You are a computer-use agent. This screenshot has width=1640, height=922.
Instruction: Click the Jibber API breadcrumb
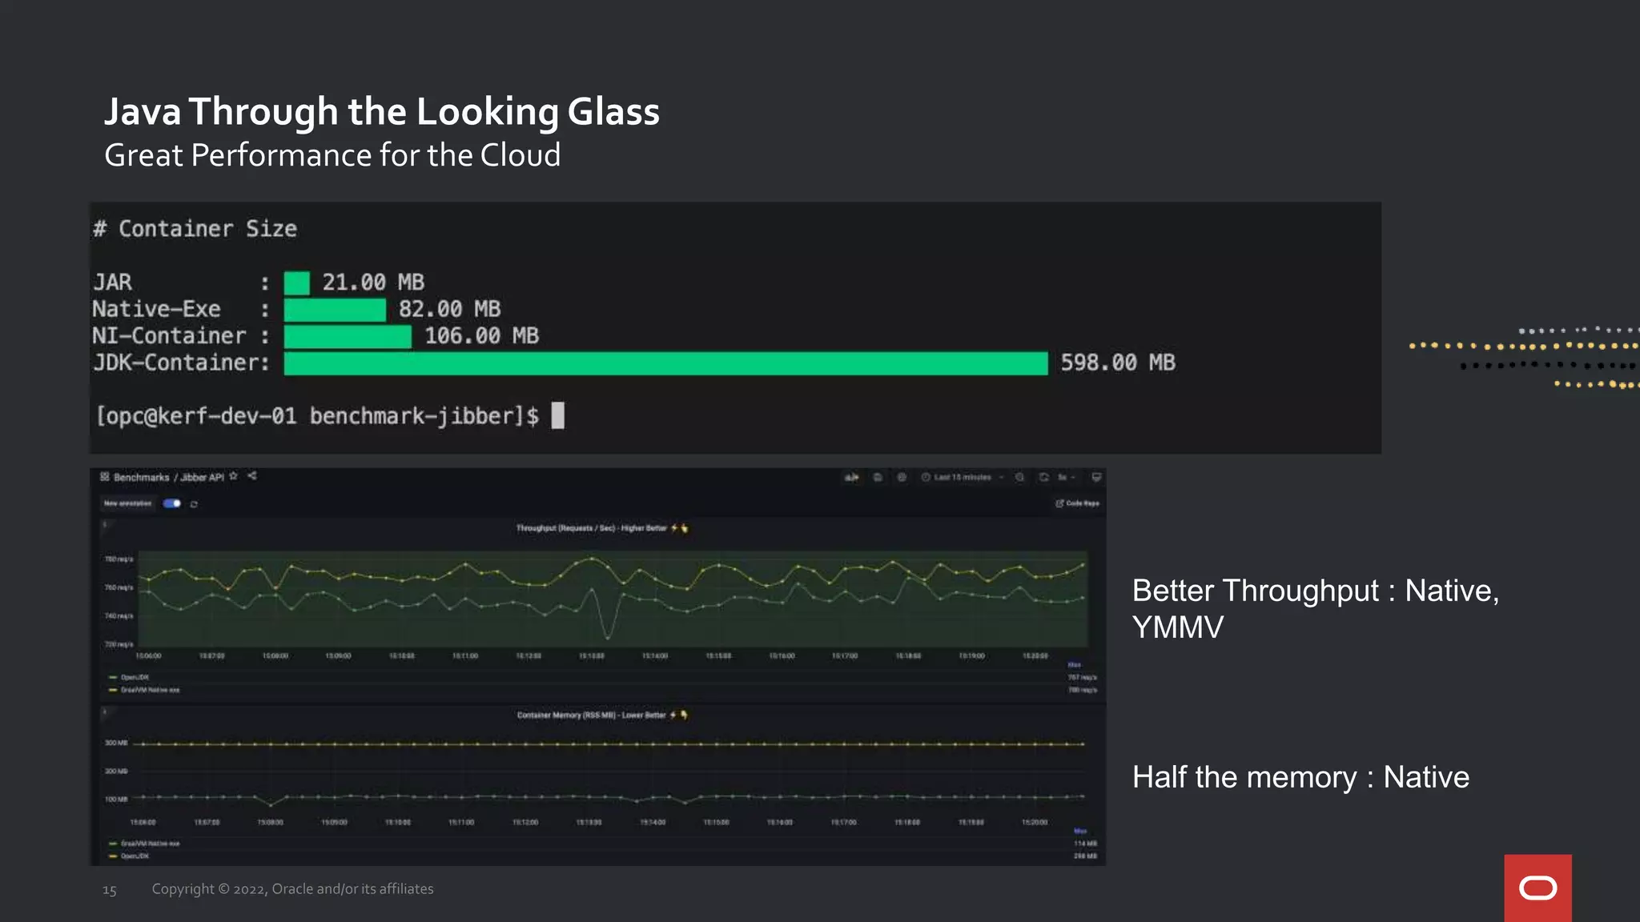tap(202, 477)
